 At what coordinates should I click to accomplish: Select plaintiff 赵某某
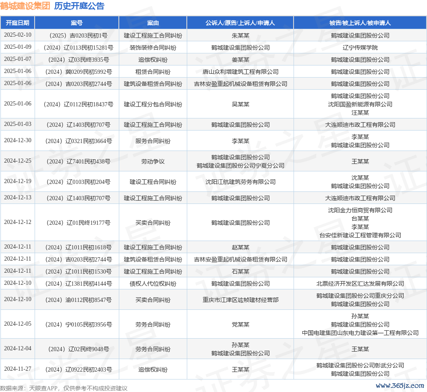click(241, 247)
